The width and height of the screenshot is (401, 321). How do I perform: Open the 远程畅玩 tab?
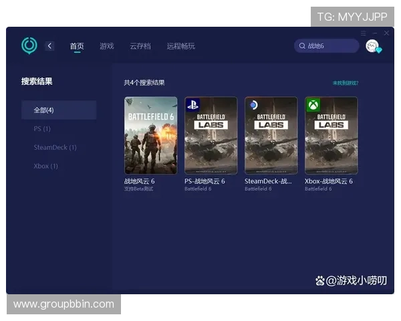tap(181, 46)
